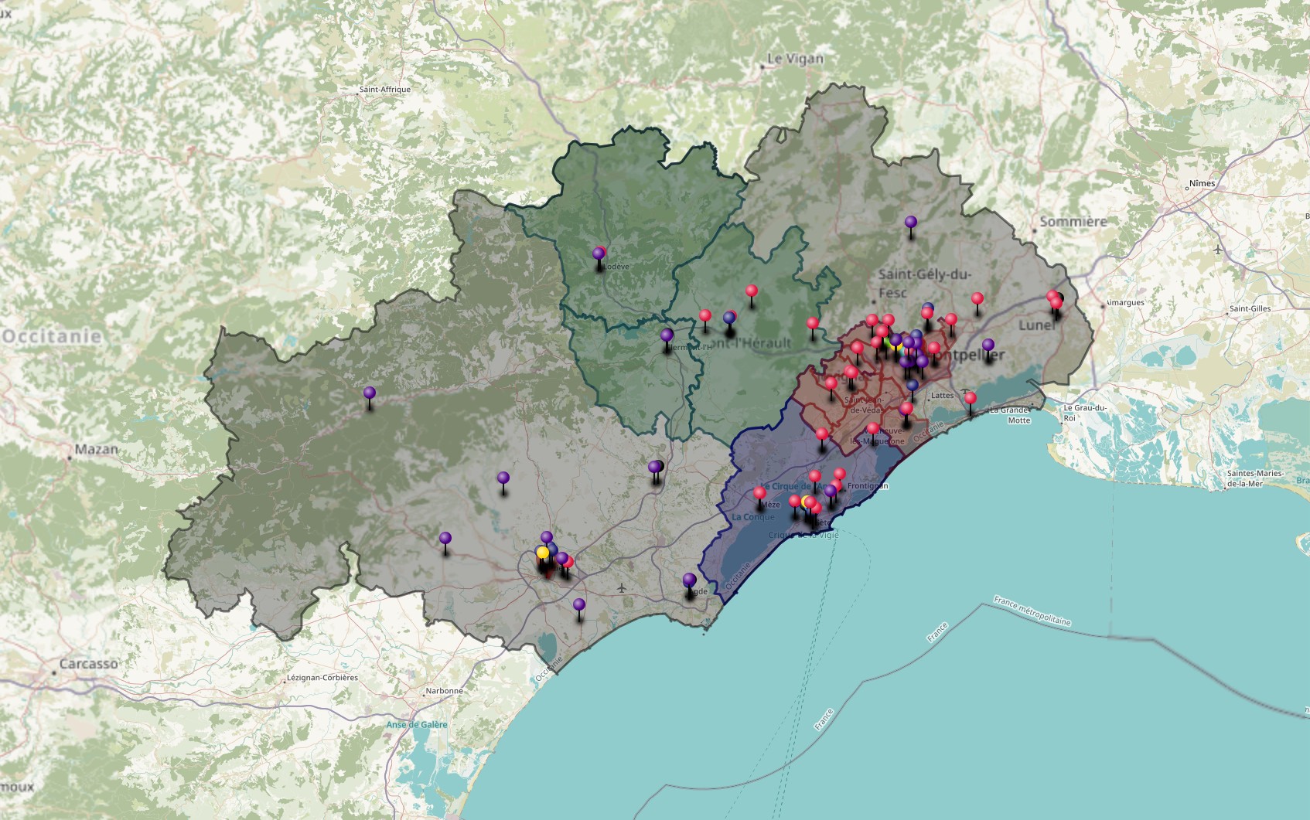Click the La Conque label

(x=753, y=517)
